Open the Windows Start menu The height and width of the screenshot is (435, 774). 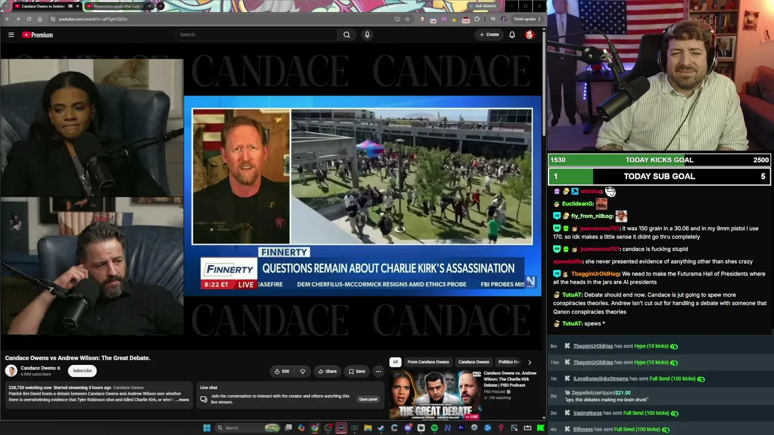point(207,428)
